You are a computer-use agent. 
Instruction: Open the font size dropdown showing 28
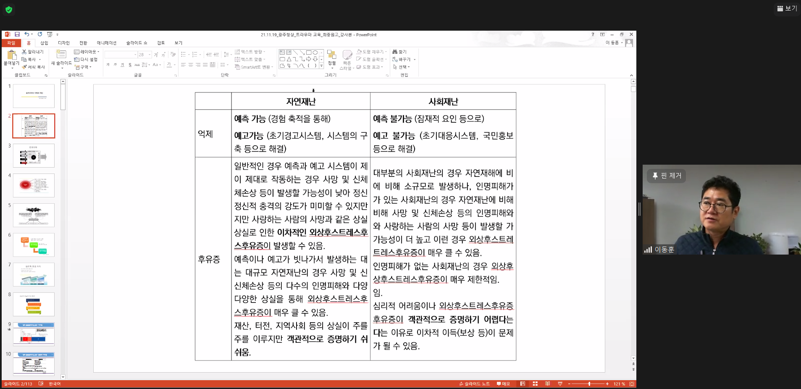150,55
